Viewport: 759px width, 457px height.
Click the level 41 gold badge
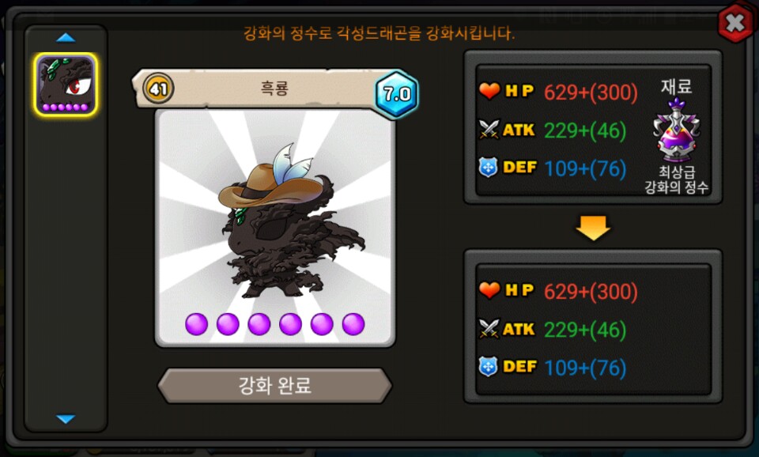(x=158, y=89)
